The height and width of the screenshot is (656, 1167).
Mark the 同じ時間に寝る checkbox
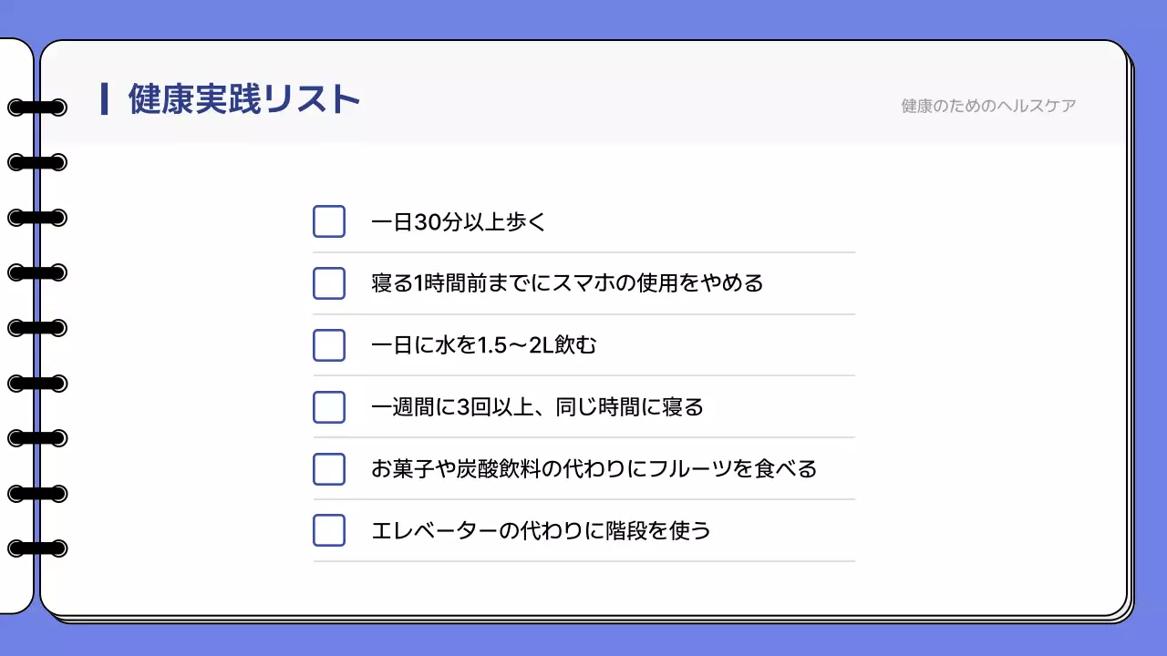pos(329,407)
